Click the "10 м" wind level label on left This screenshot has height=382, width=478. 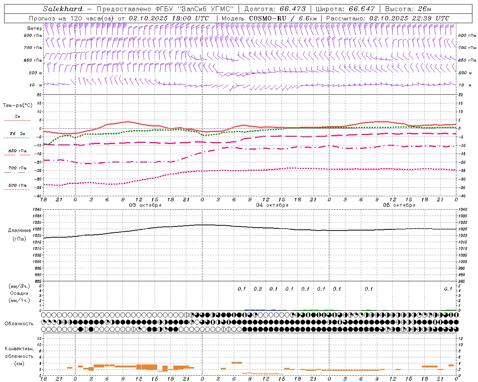pyautogui.click(x=35, y=85)
